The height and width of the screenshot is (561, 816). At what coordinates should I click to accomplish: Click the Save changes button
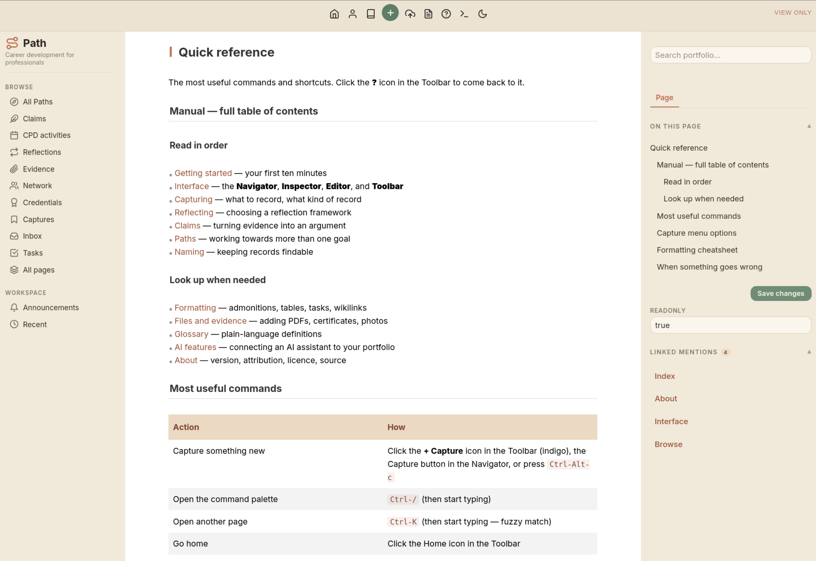[780, 293]
